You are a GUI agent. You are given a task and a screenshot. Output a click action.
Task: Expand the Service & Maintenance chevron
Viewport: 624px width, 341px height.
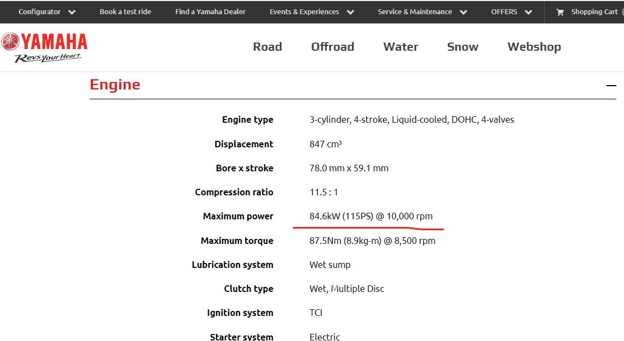click(x=464, y=13)
